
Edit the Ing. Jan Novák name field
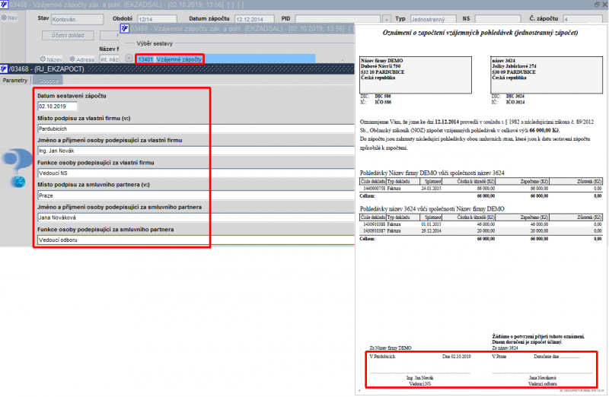pyautogui.click(x=196, y=151)
